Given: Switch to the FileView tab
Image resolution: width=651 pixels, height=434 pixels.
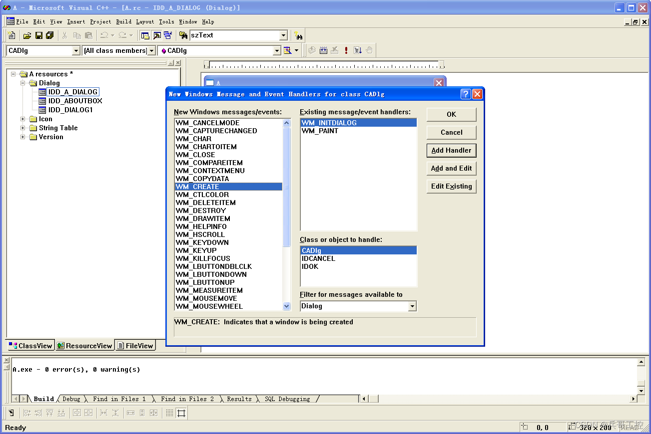Looking at the screenshot, I should (135, 345).
